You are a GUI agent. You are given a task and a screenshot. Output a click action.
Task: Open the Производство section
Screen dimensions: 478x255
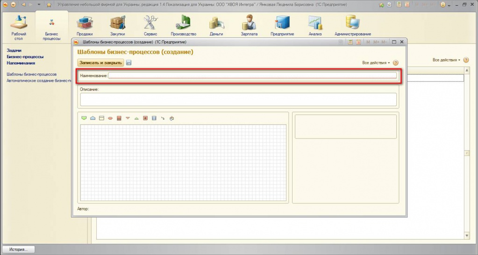[183, 26]
